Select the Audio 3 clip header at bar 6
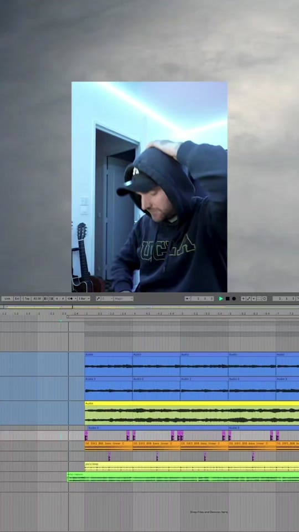Image resolution: width=299 pixels, height=532 pixels. [x=264, y=428]
